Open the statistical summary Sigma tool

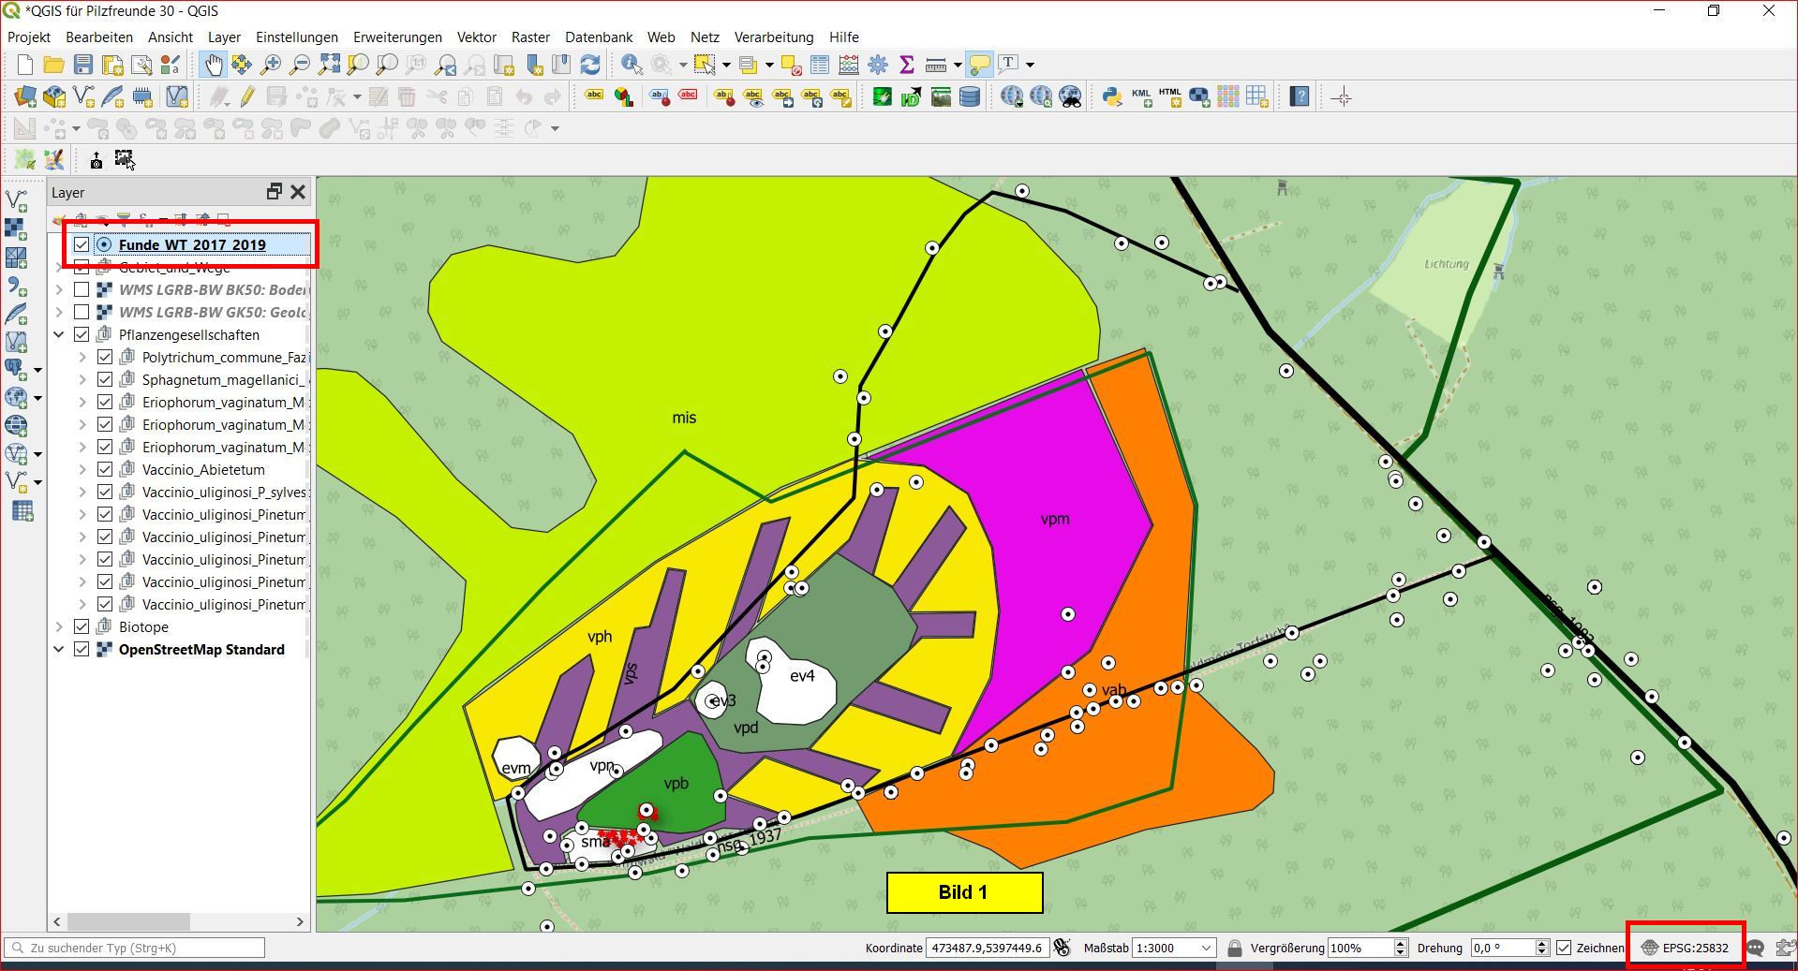point(906,65)
